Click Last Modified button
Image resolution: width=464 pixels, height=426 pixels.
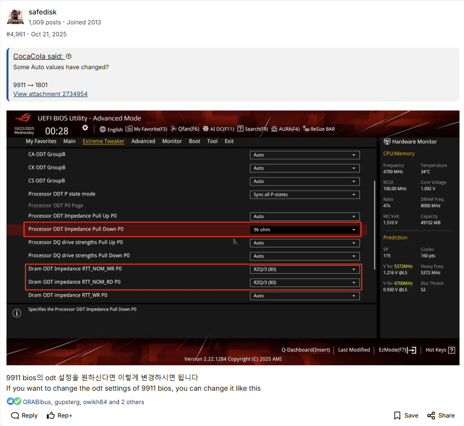pyautogui.click(x=354, y=350)
